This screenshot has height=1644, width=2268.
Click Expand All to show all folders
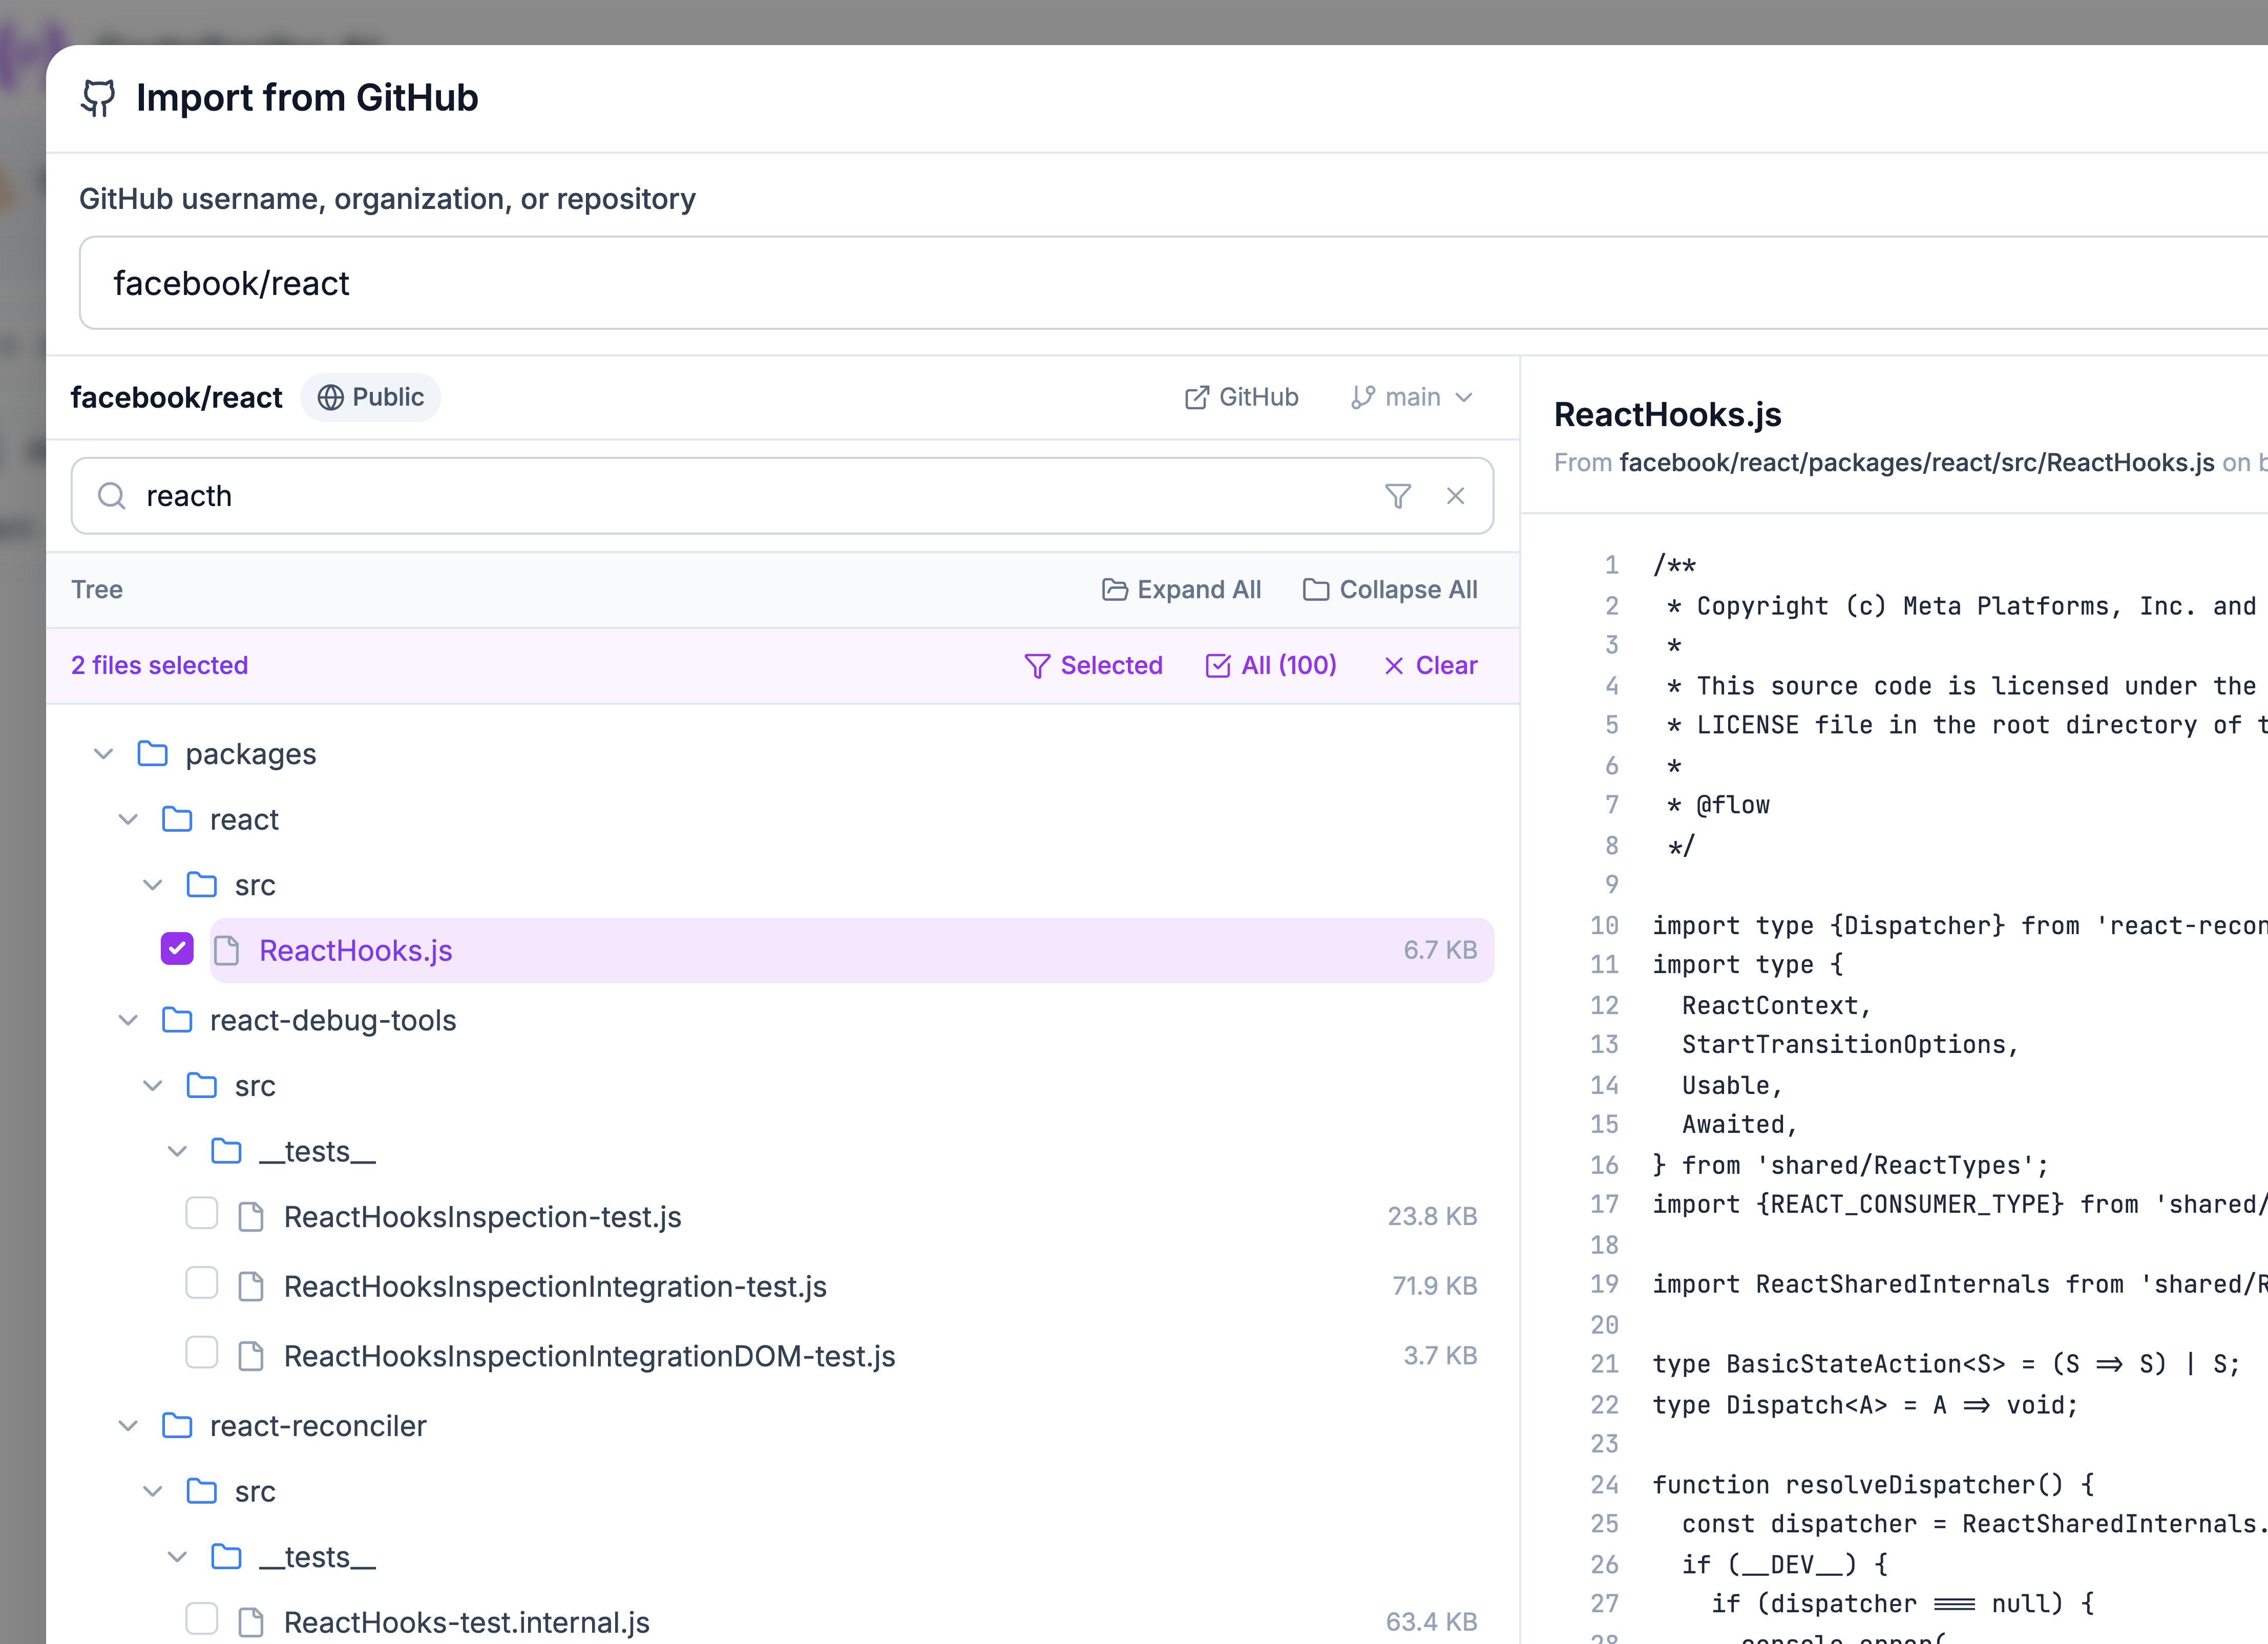tap(1181, 590)
